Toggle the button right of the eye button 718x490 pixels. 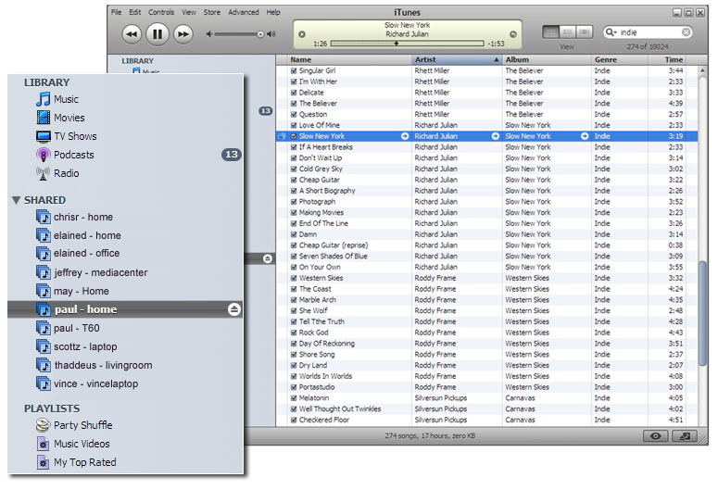click(685, 436)
